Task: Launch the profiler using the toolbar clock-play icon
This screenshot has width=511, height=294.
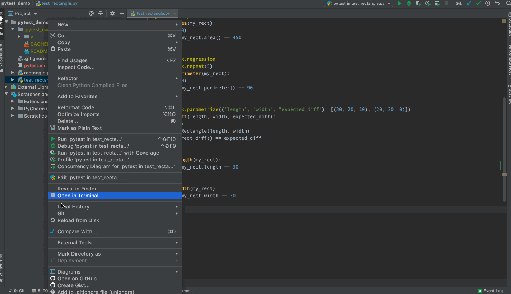Action: (428, 3)
